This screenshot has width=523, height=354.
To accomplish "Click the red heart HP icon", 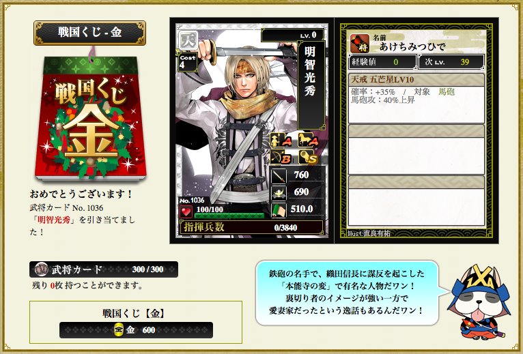I will pyautogui.click(x=186, y=211).
